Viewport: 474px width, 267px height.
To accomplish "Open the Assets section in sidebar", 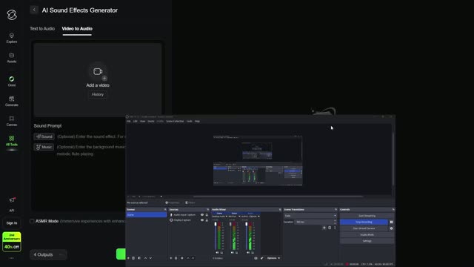I will coord(12,58).
